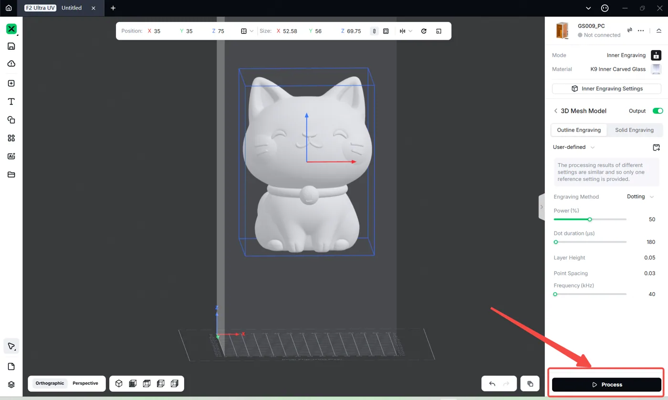Click the import/add icon in sidebar
Image resolution: width=668 pixels, height=400 pixels.
[11, 84]
